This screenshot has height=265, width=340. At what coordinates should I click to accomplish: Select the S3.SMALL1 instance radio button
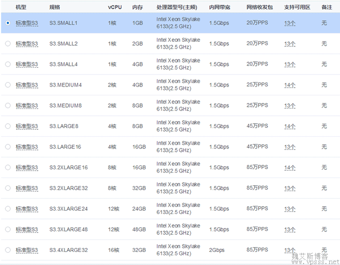(x=8, y=23)
